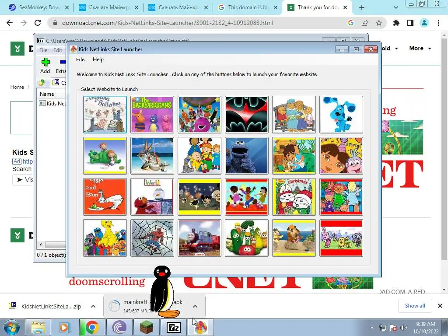This screenshot has width=448, height=336.
Task: Show hidden tray icons arrow
Action: coord(372,328)
